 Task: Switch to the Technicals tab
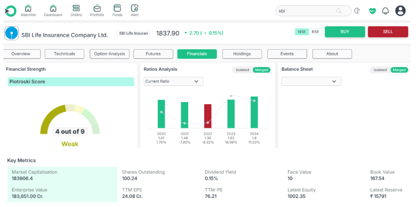click(64, 54)
